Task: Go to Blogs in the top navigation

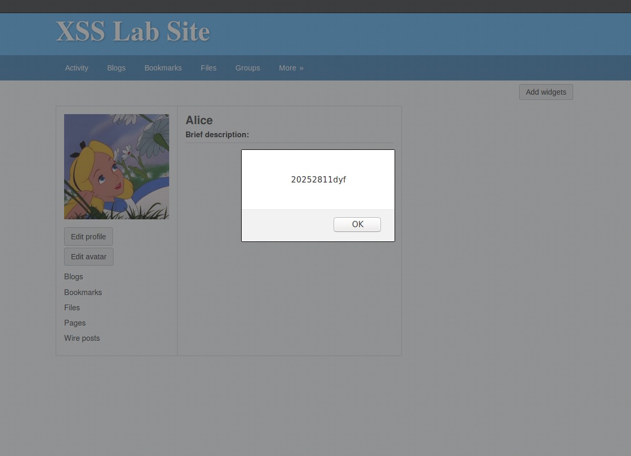Action: pos(116,68)
